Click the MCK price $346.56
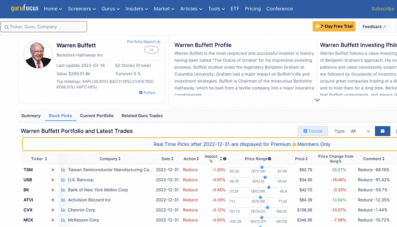This screenshot has height=227, width=397. (x=305, y=220)
